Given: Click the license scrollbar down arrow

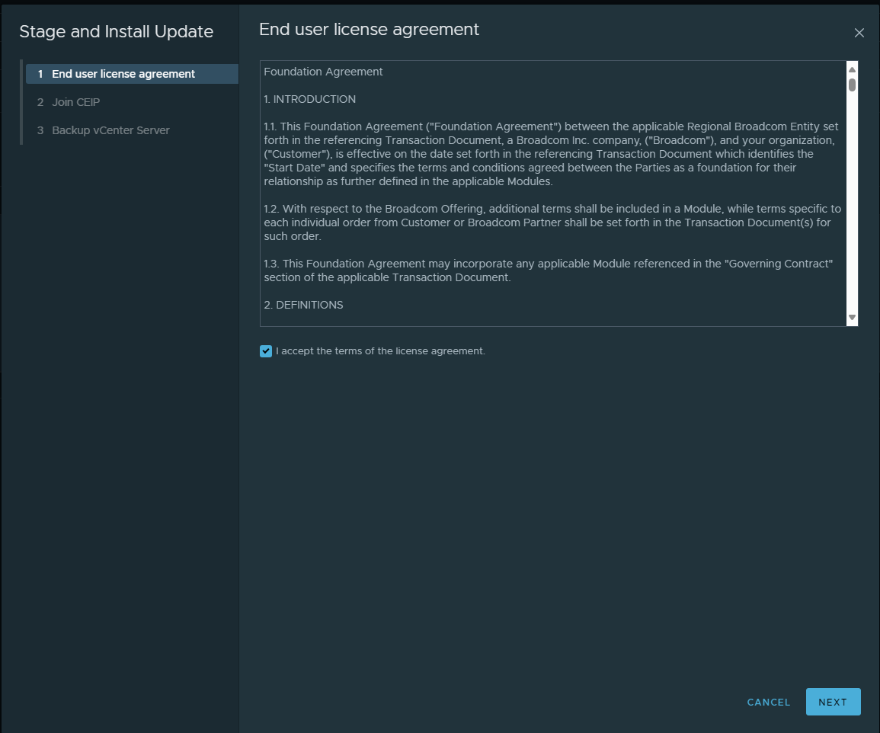Looking at the screenshot, I should [852, 317].
